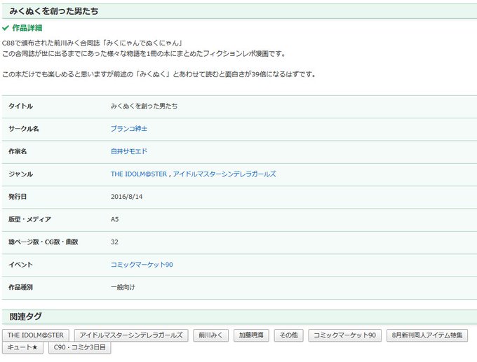
Task: Click the description line starting with C88で頒布
Action: coord(93,43)
